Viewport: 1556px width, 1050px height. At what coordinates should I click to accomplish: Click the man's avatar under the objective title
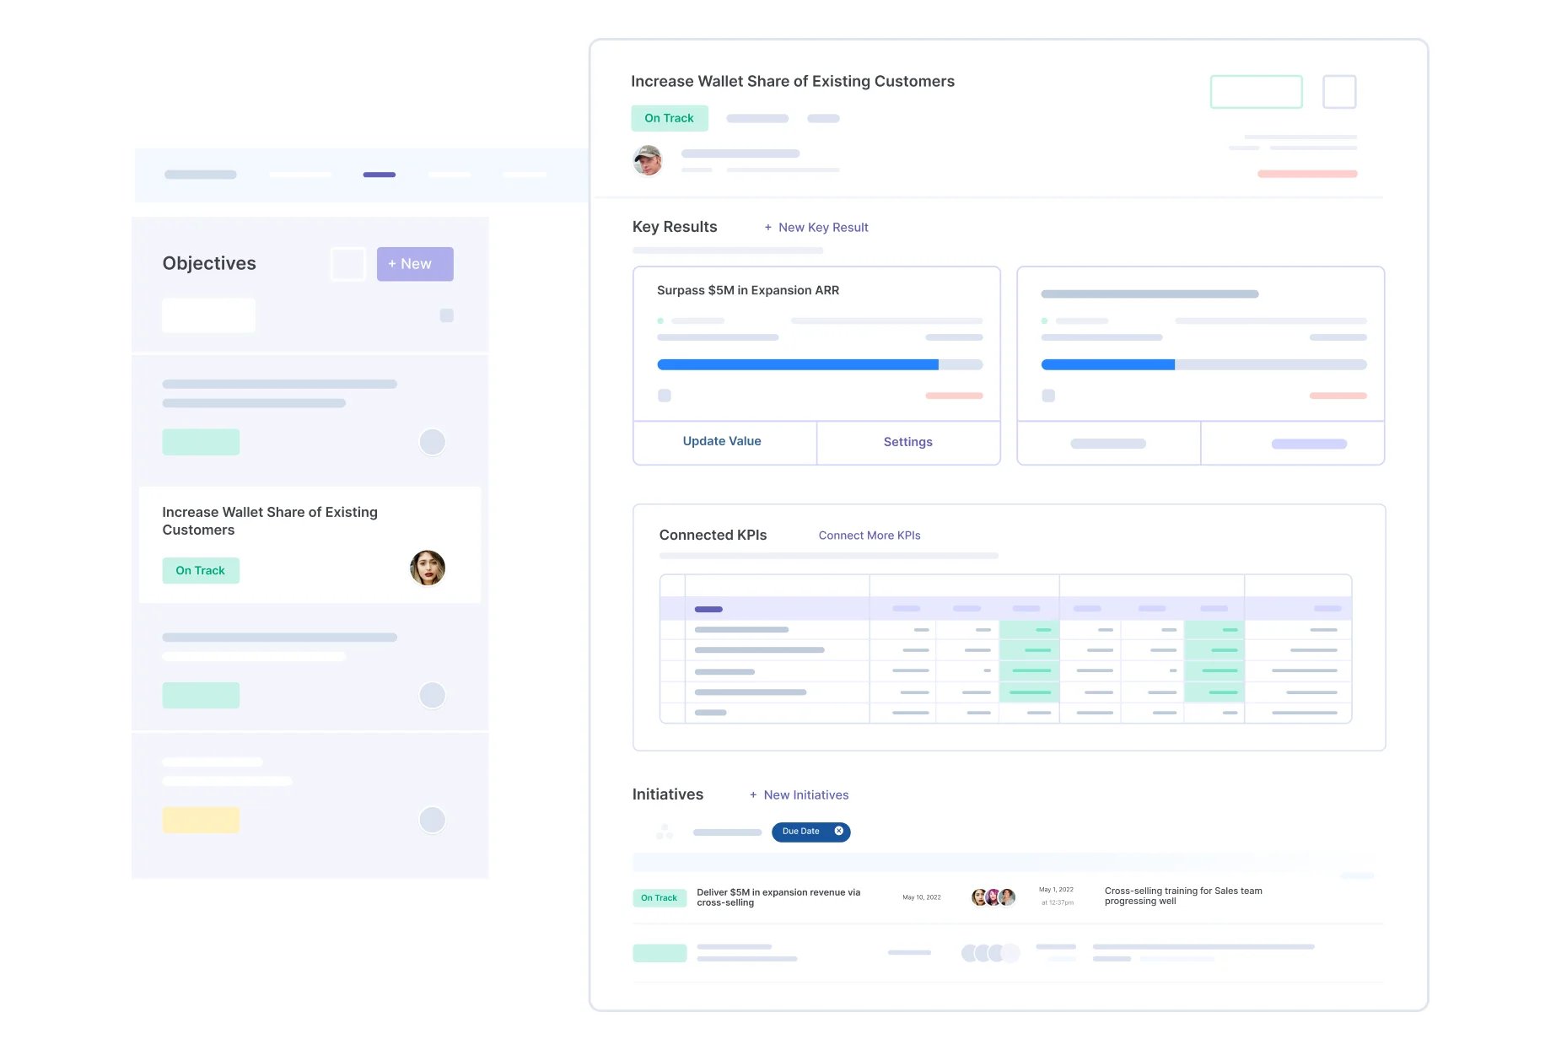(648, 160)
